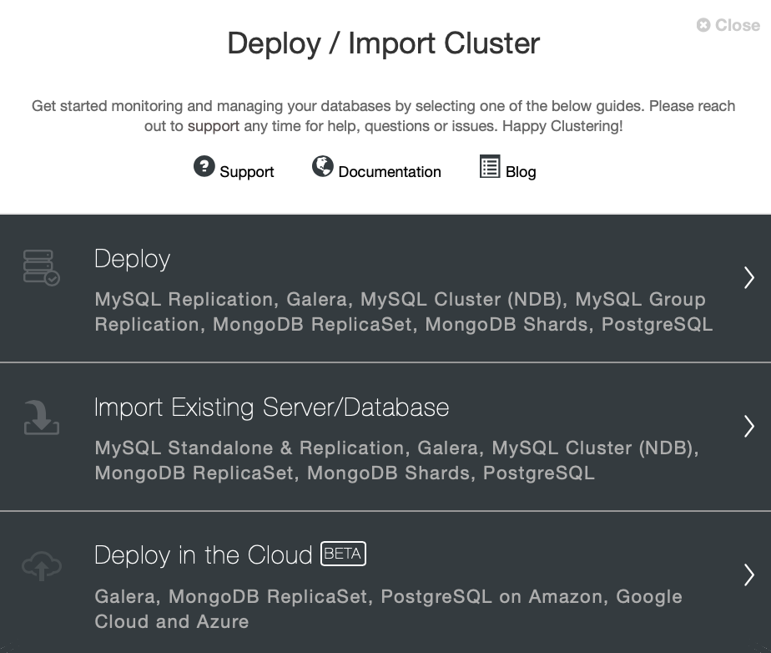Open the Blog link

pos(521,172)
